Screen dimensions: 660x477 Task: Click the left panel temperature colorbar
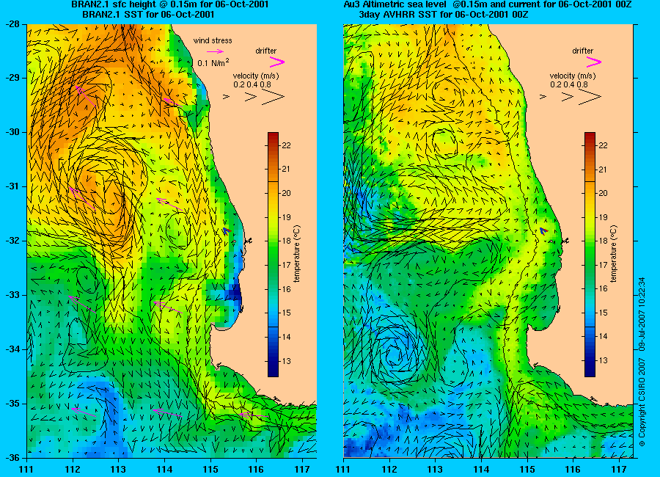point(274,255)
